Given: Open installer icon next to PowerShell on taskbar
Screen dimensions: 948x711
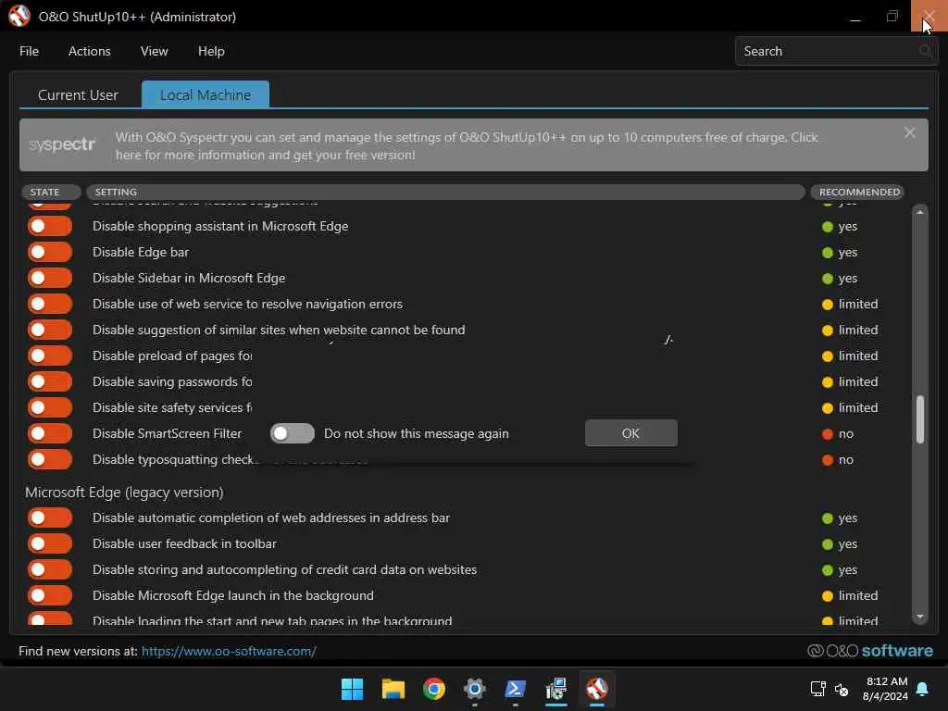Looking at the screenshot, I should [555, 689].
